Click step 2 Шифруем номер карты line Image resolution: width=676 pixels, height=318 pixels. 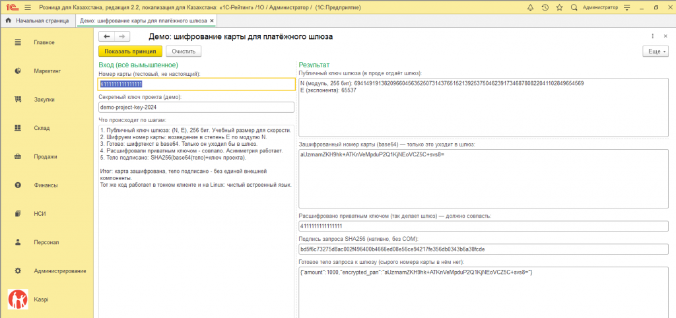pyautogui.click(x=184, y=137)
